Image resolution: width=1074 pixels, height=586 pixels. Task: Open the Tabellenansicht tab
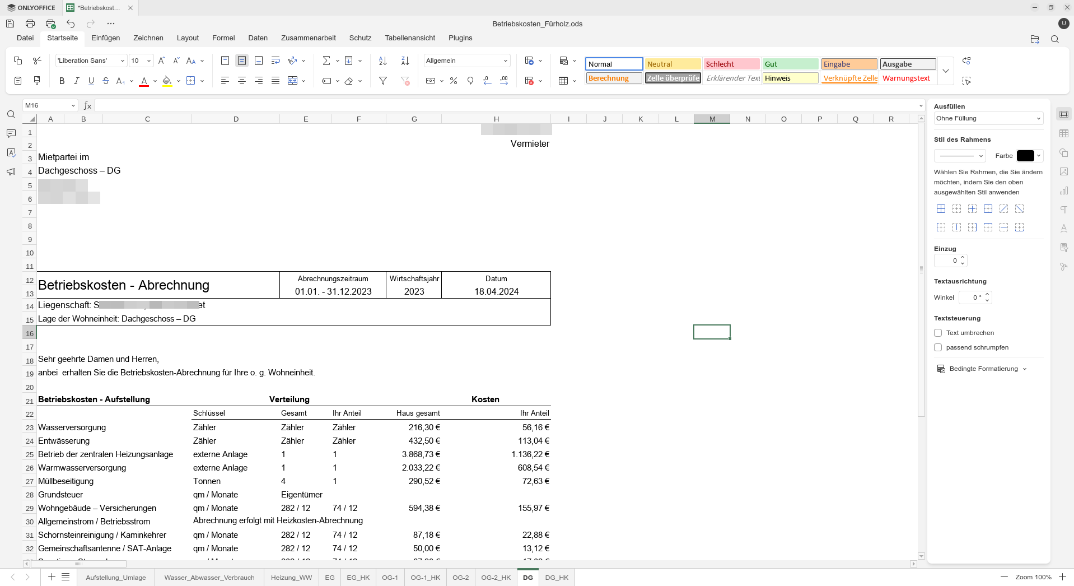click(410, 38)
